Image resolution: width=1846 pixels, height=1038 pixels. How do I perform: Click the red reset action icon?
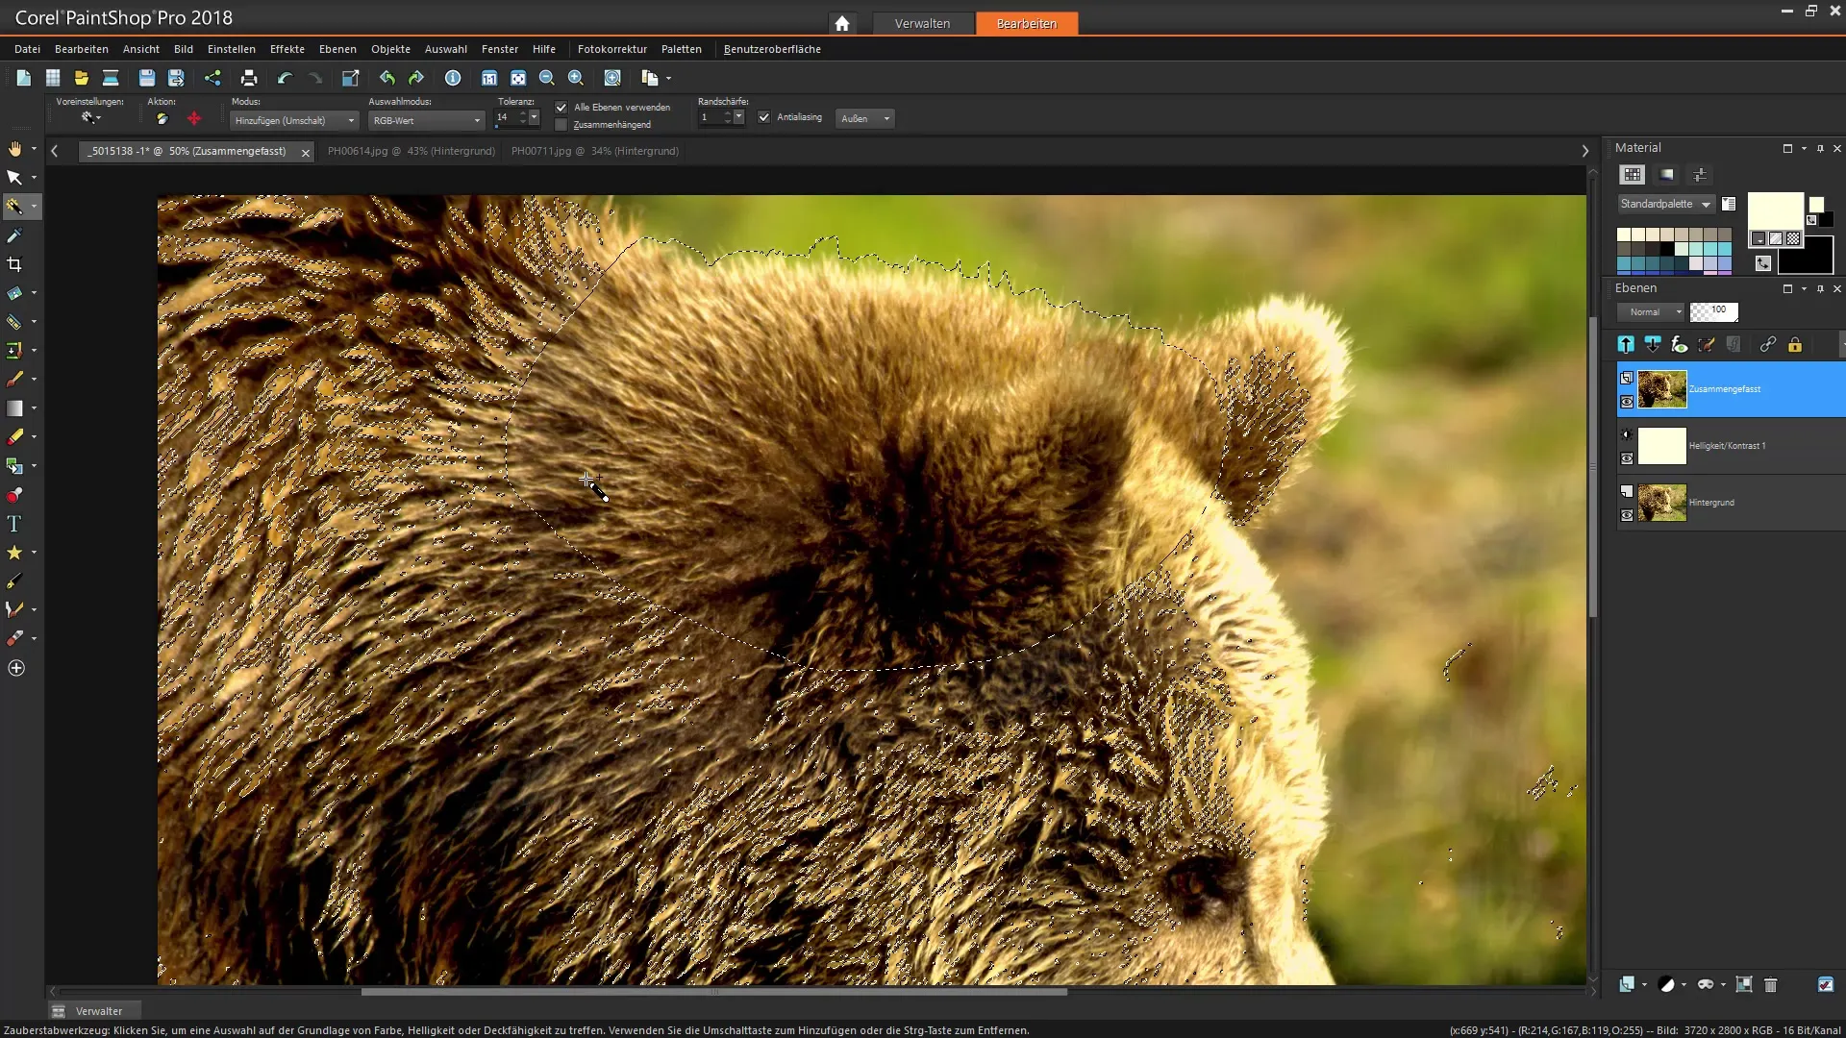coord(194,118)
